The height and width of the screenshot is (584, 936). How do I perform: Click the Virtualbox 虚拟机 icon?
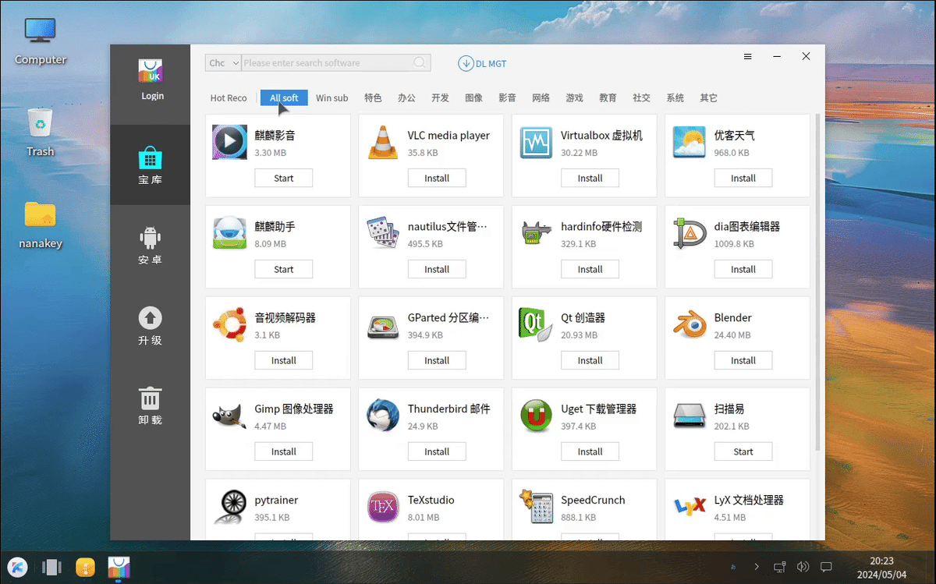click(536, 142)
